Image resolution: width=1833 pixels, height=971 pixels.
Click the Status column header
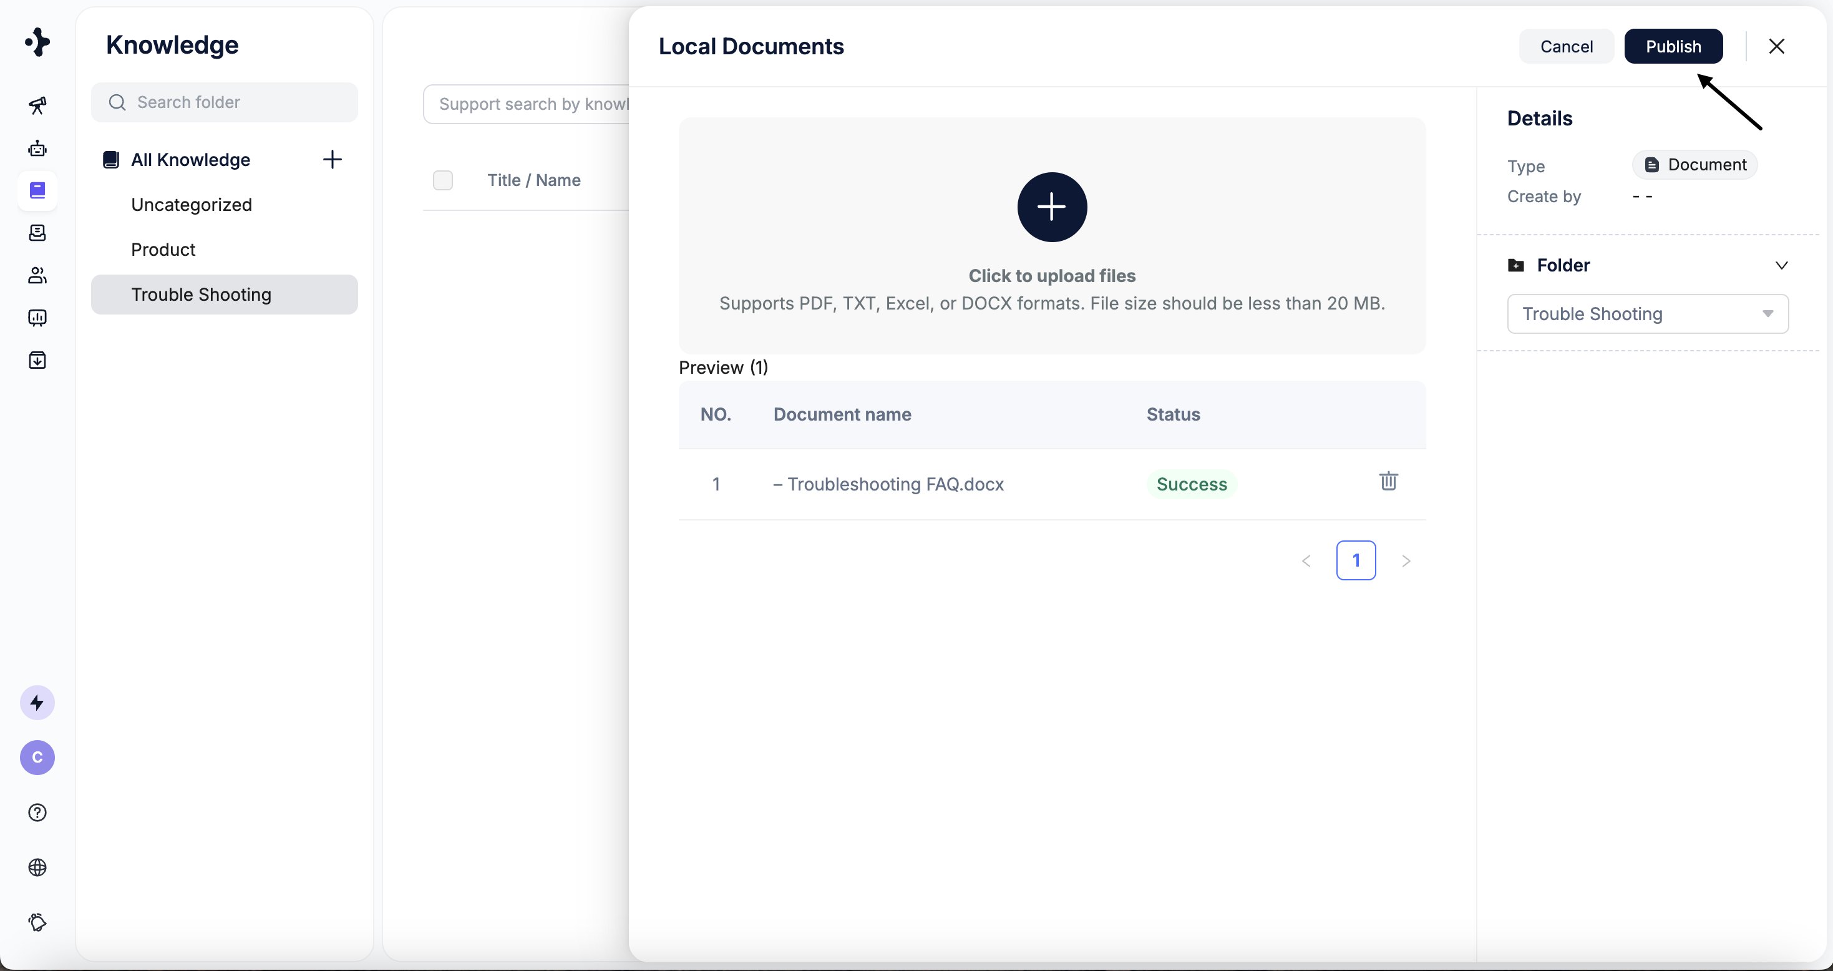pos(1173,414)
